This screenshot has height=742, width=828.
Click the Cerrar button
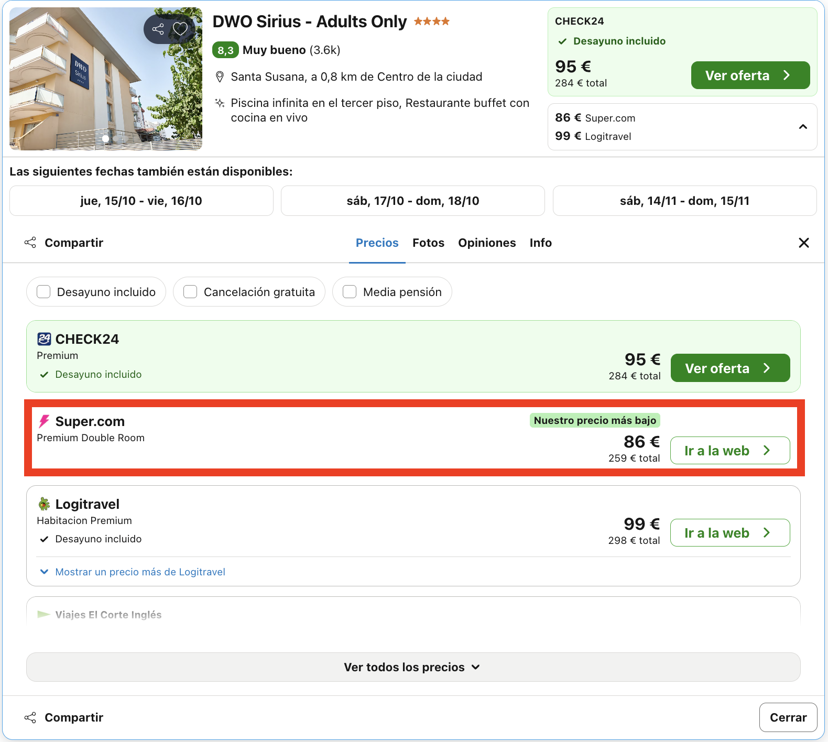788,717
